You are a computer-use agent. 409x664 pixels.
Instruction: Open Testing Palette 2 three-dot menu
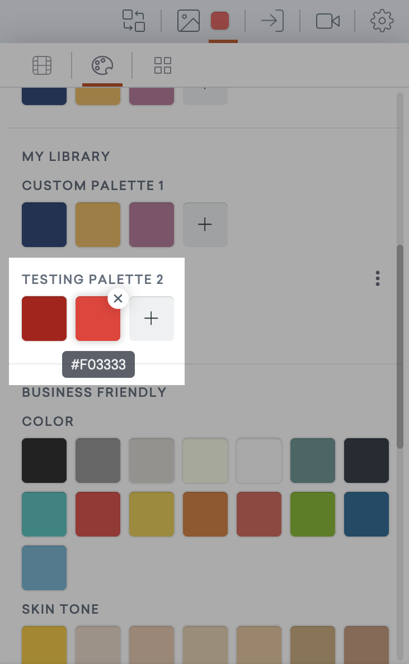click(377, 279)
